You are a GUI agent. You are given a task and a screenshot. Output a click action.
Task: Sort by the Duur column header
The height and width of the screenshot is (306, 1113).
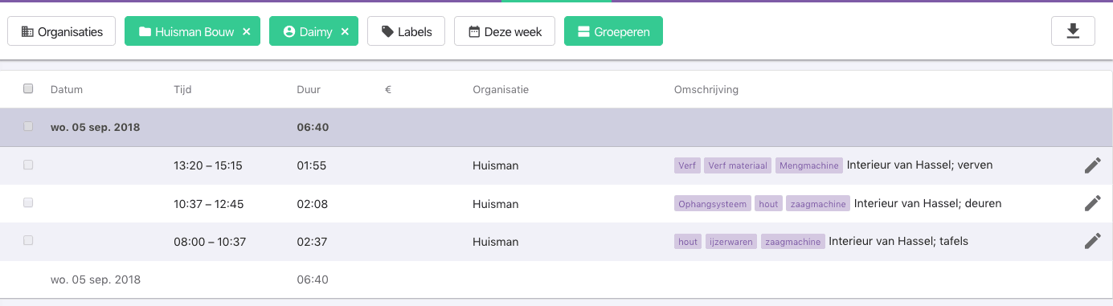click(309, 89)
